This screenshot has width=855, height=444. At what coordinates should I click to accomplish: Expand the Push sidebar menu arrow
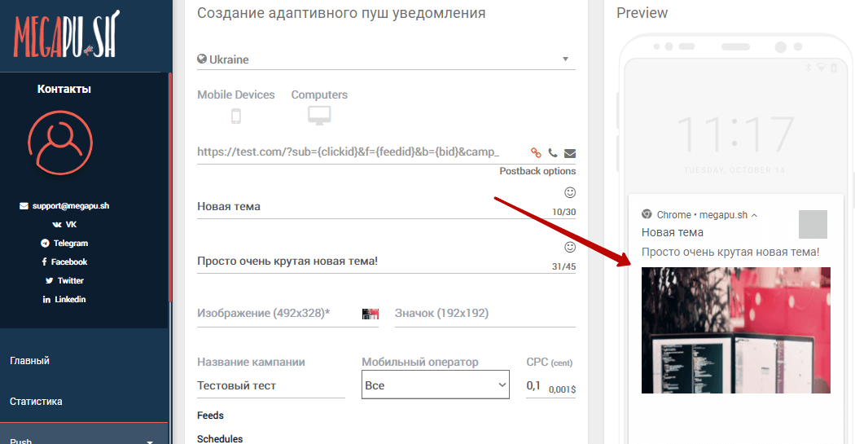coord(150,442)
